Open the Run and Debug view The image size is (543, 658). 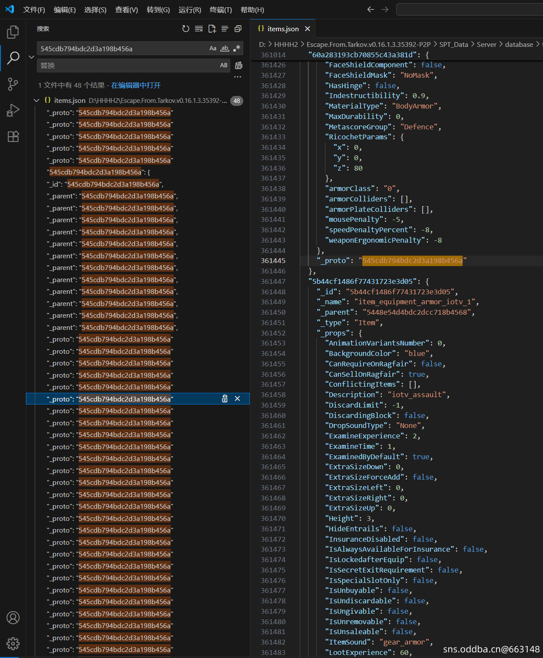point(13,110)
